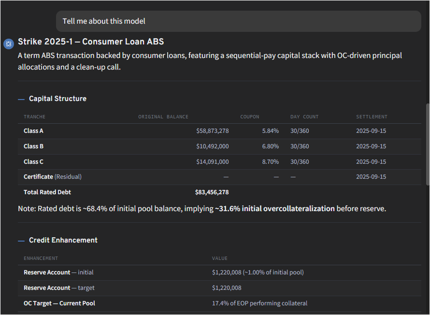Click the Class C balance $14,091,000
The height and width of the screenshot is (315, 430).
[213, 162]
